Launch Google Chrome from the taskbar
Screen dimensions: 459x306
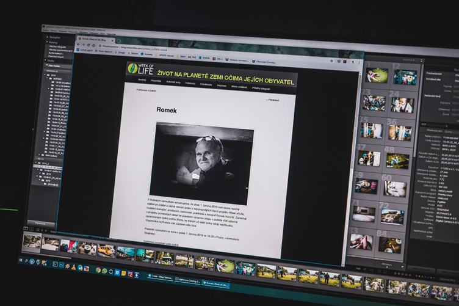pyautogui.click(x=98, y=270)
